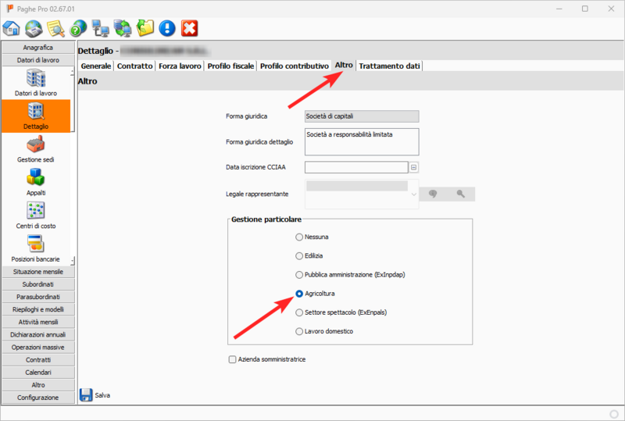Screen dimensions: 625x421
Task: Click the Configurazione sidebar button
Action: (37, 398)
